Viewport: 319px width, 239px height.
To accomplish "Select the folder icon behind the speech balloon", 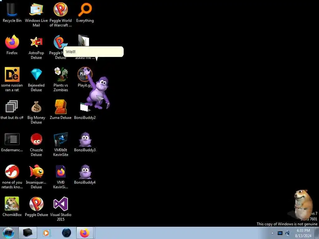I will tap(83, 41).
